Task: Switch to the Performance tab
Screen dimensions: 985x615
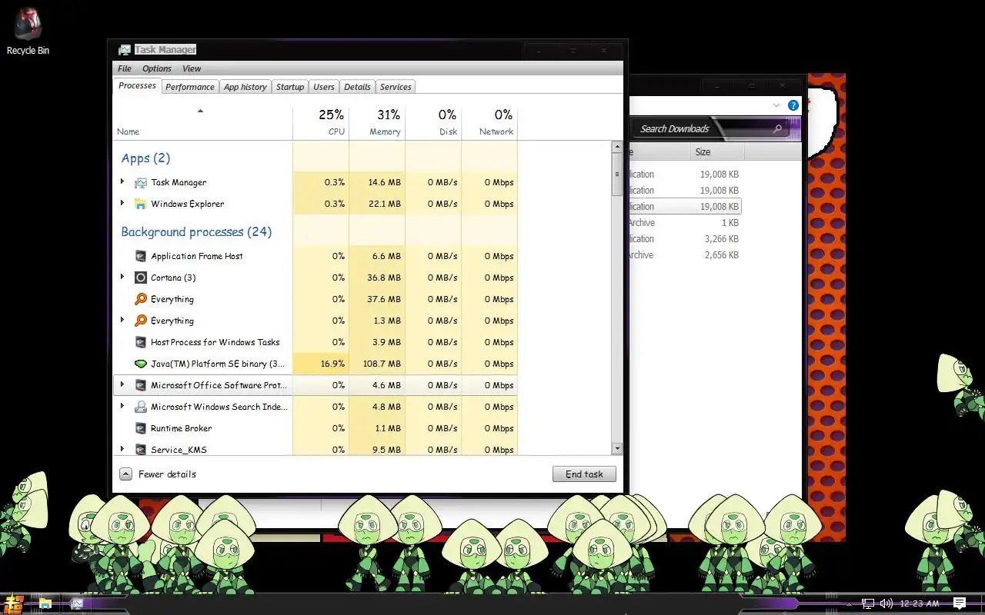Action: point(190,87)
